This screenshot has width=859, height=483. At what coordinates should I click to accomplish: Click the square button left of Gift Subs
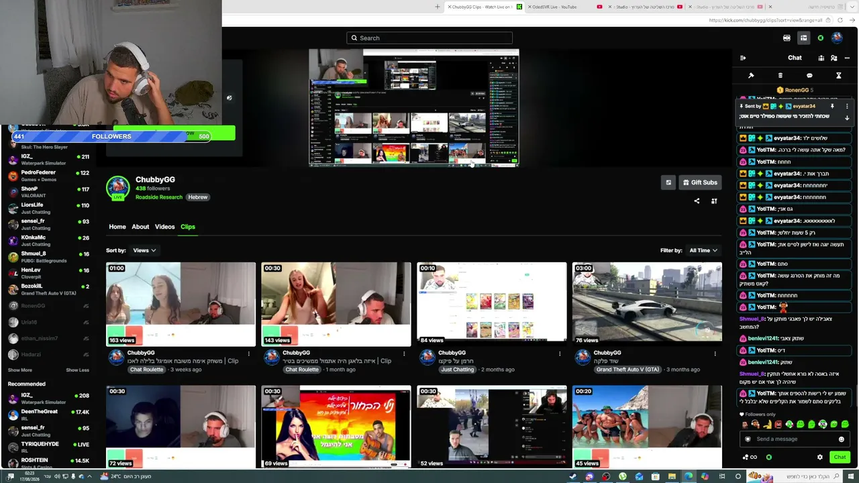pyautogui.click(x=668, y=182)
